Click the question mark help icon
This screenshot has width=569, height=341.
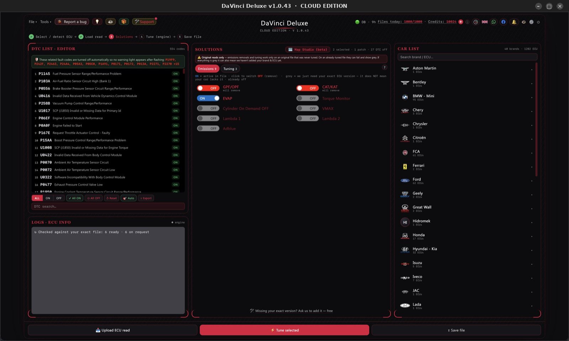click(x=384, y=67)
